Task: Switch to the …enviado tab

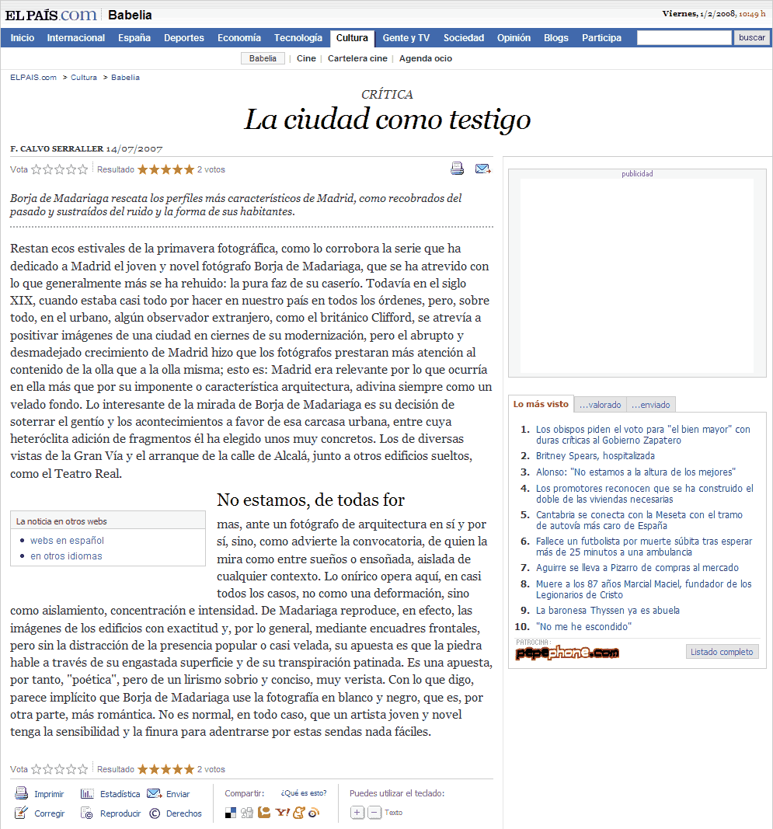Action: [650, 405]
